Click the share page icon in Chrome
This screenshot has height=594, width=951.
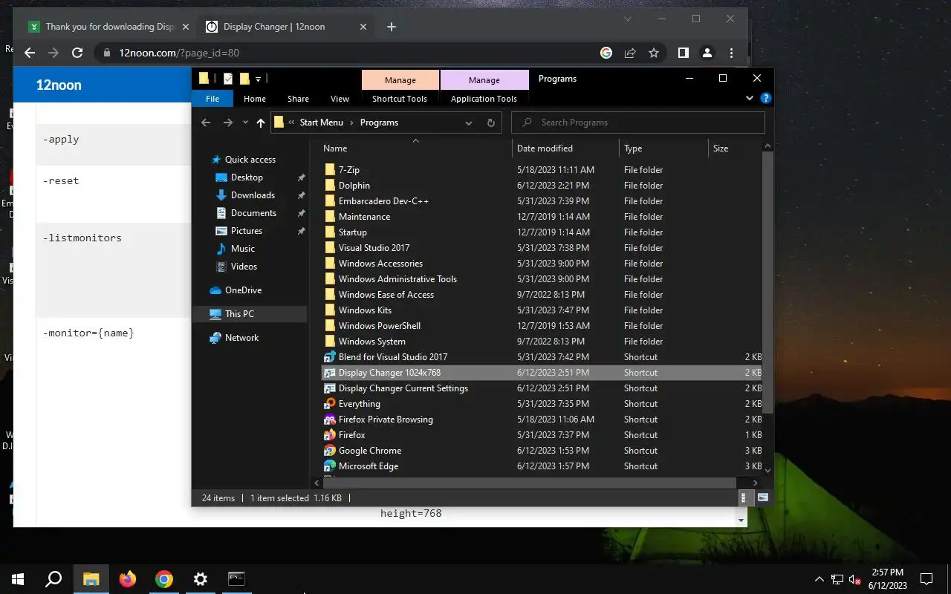click(630, 53)
